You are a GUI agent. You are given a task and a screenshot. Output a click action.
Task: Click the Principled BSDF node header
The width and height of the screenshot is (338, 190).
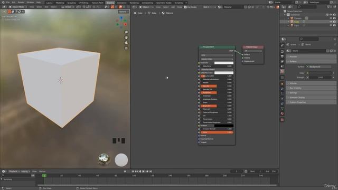[x=217, y=47]
